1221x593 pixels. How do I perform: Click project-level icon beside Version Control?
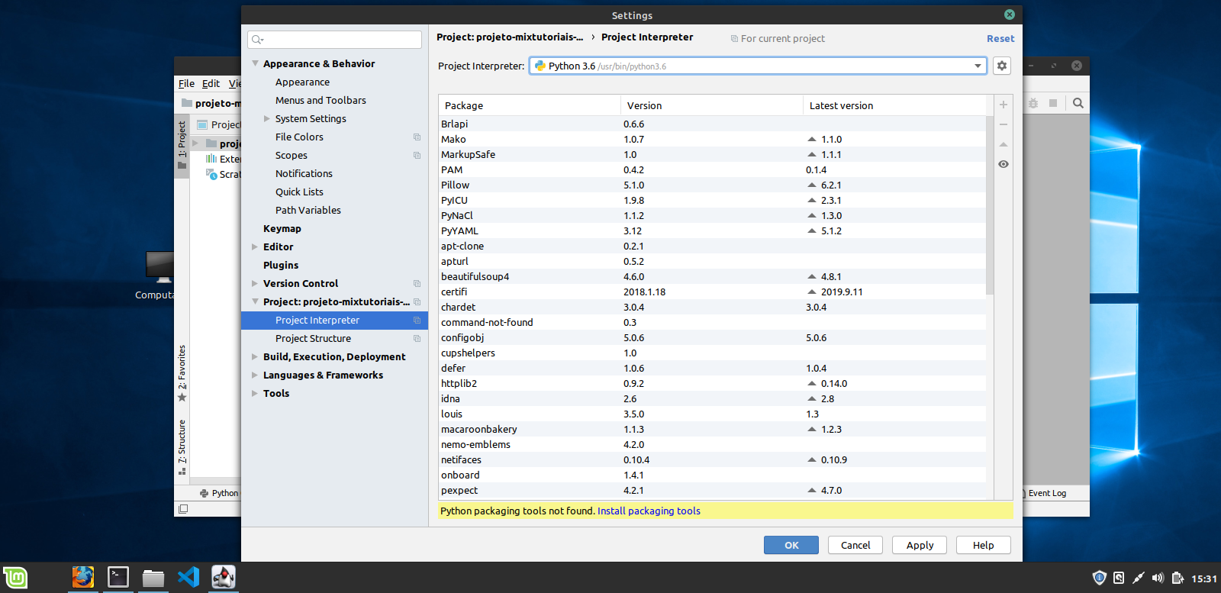[x=417, y=284]
